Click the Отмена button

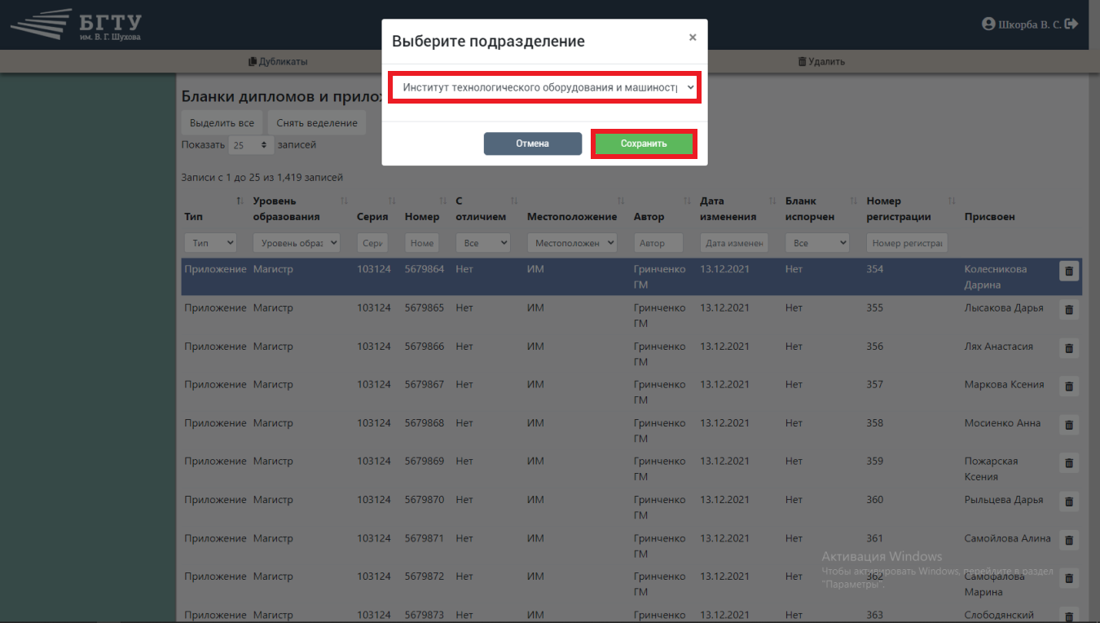532,144
